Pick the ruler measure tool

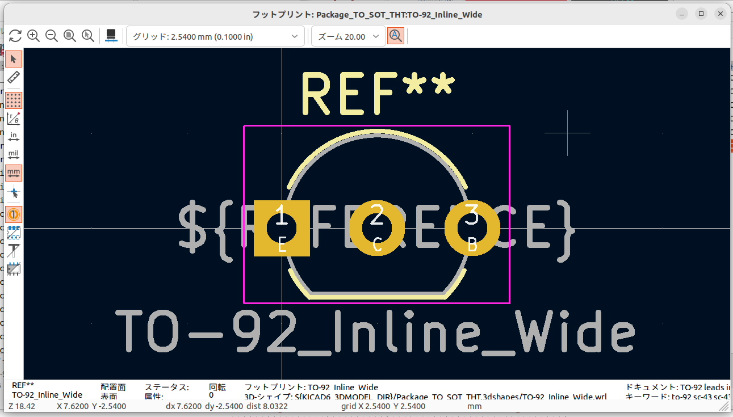(14, 78)
